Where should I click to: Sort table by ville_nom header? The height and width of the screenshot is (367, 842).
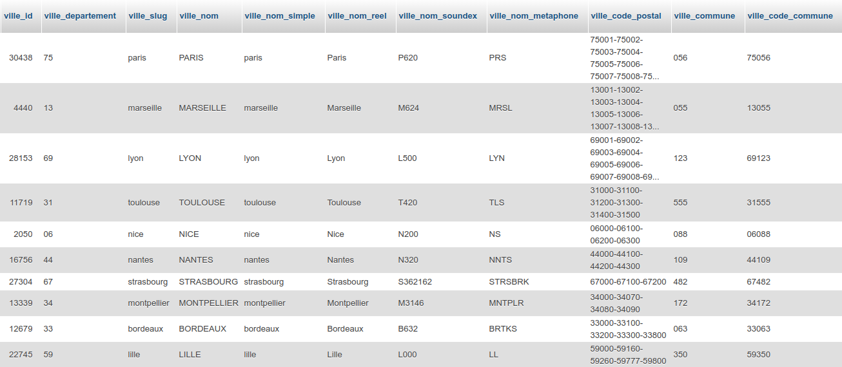199,15
